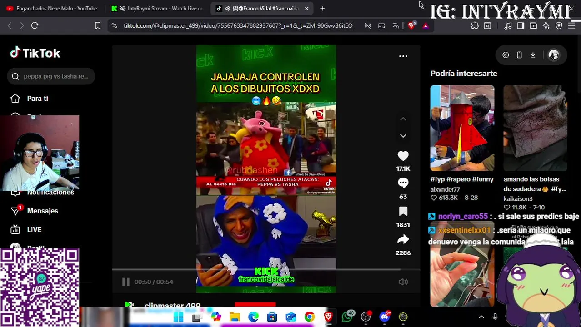Open WhatsApp from the taskbar

pyautogui.click(x=347, y=317)
